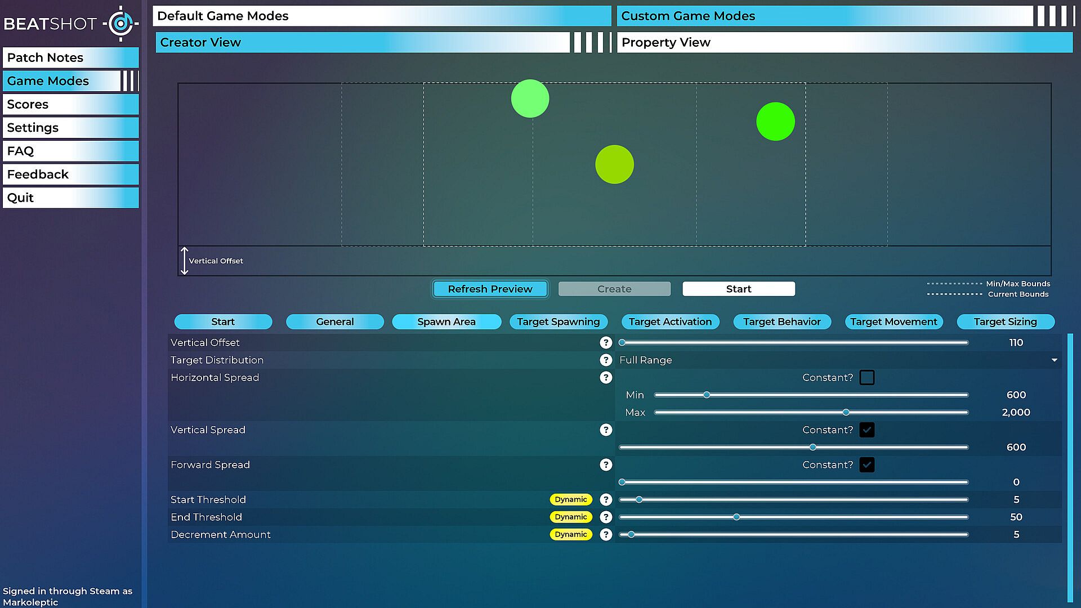The width and height of the screenshot is (1081, 608).
Task: Click the Start Threshold help icon
Action: click(606, 499)
